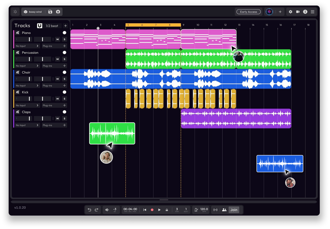The height and width of the screenshot is (229, 330).
Task: Arm the Percussion track record circle
Action: click(x=64, y=53)
